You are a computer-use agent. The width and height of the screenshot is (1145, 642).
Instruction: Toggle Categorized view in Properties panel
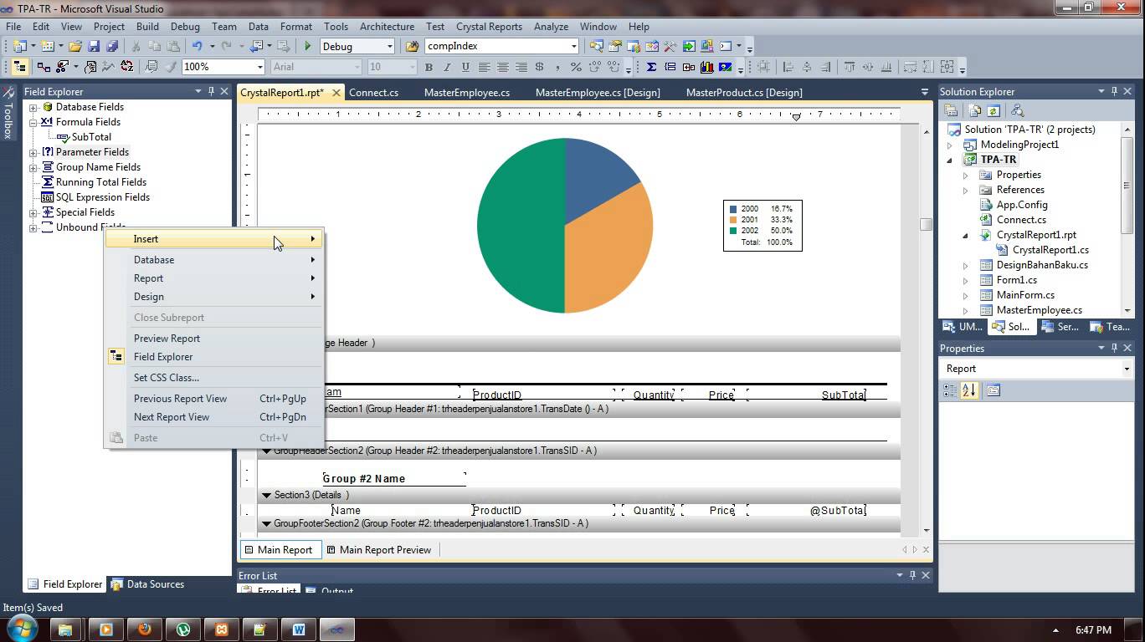point(950,390)
